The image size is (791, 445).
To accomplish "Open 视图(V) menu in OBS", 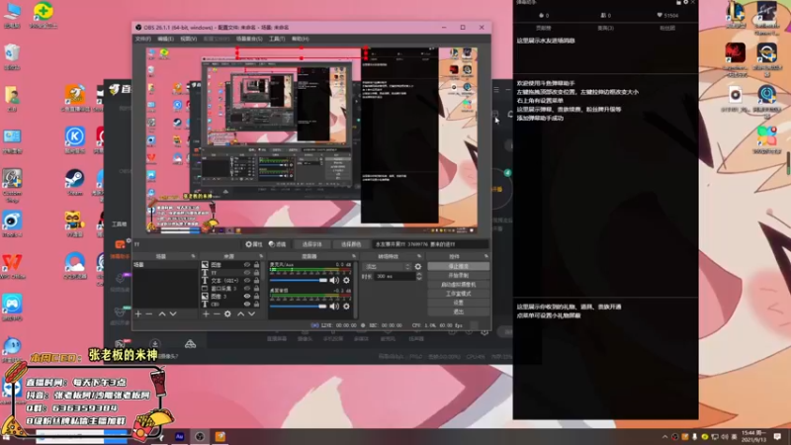I will 188,39.
